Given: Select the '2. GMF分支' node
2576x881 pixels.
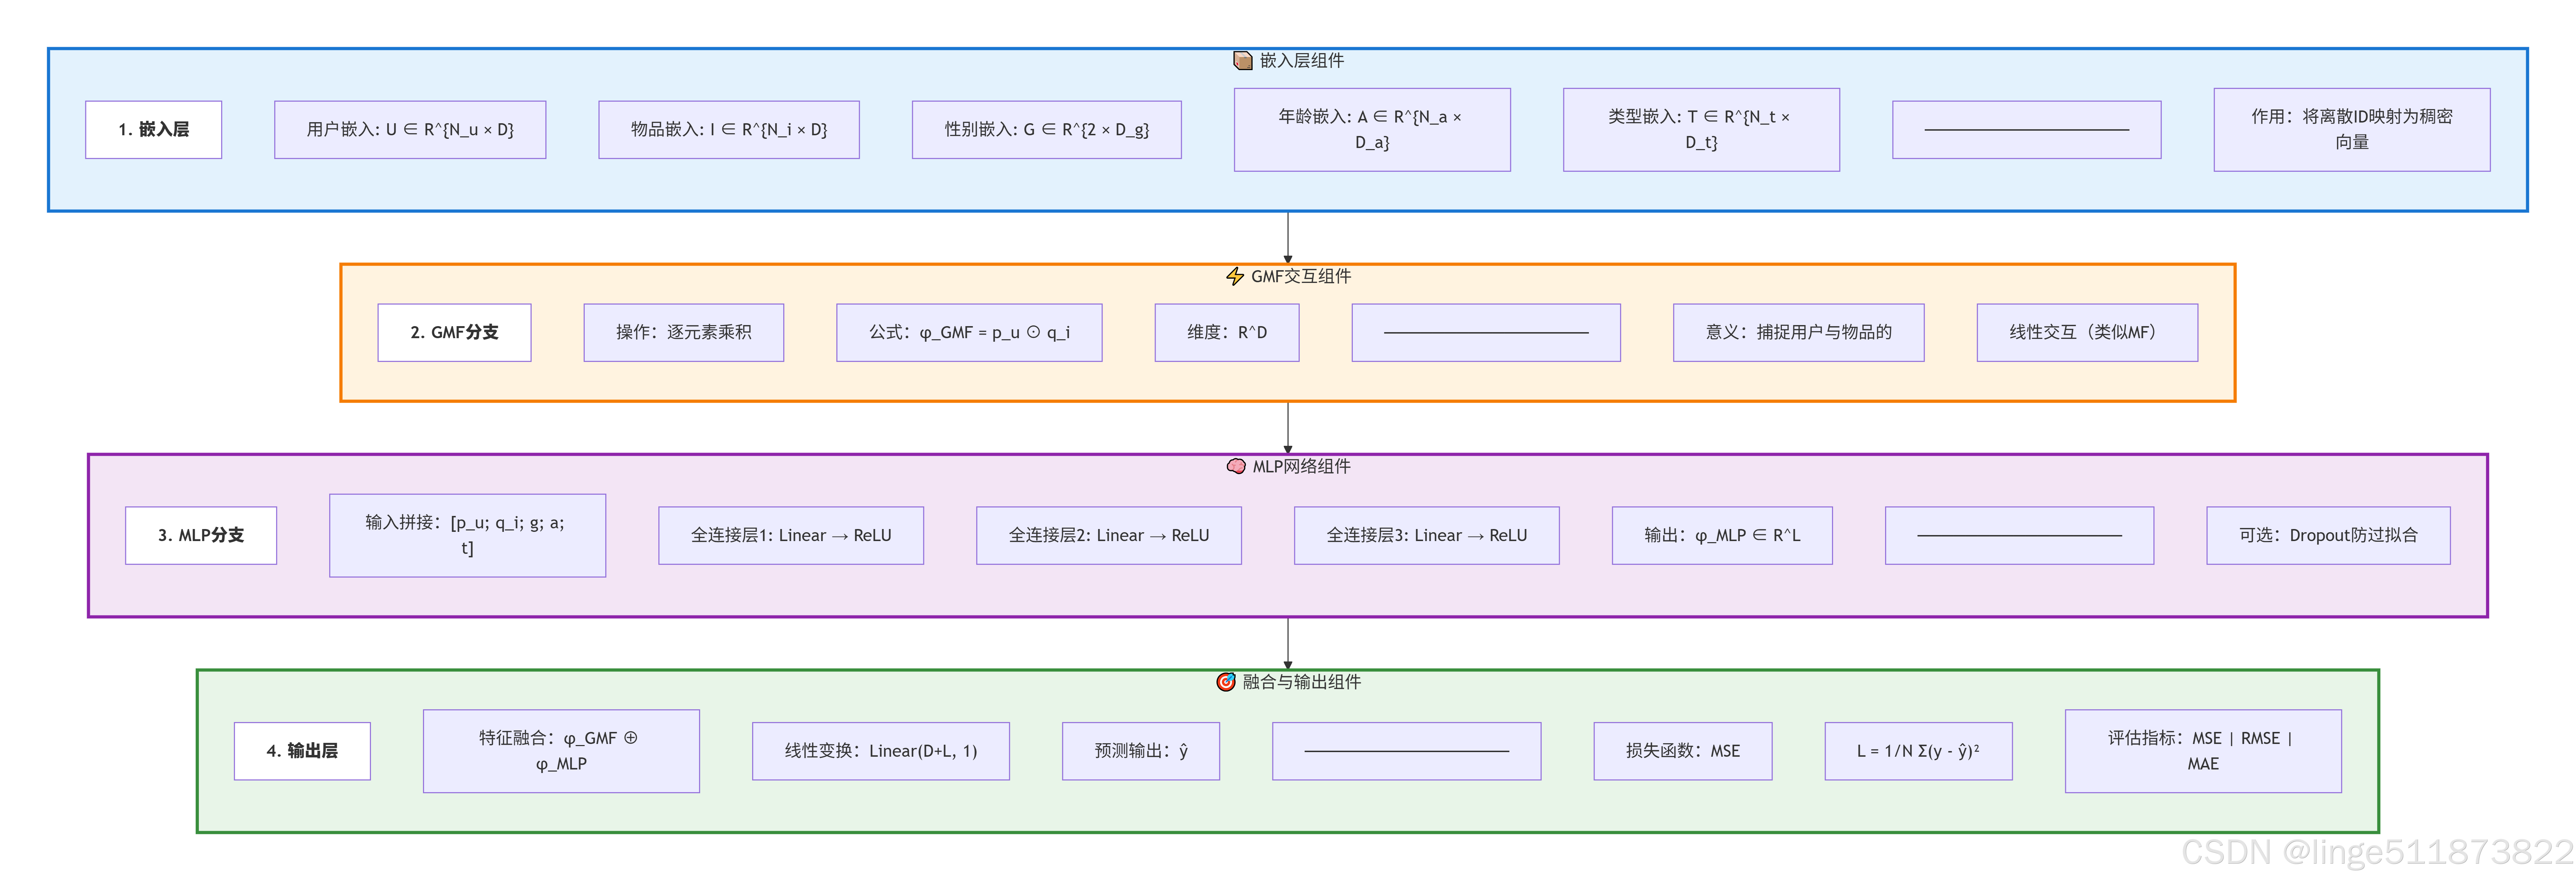Looking at the screenshot, I should 454,333.
